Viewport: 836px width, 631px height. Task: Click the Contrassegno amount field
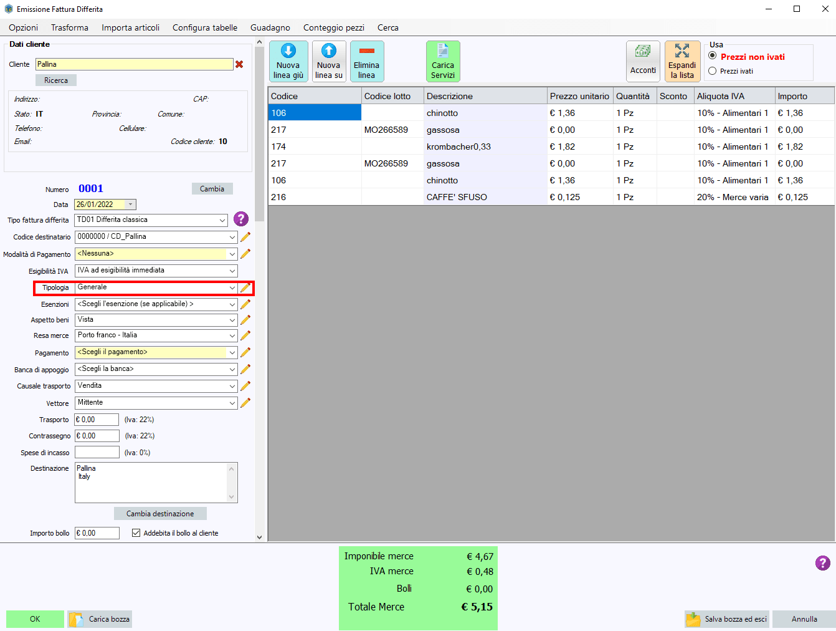(x=97, y=436)
